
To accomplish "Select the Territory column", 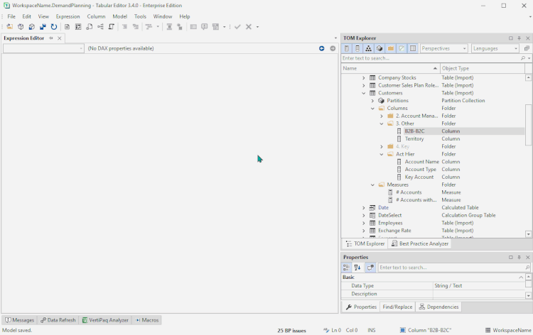I will tap(414, 139).
